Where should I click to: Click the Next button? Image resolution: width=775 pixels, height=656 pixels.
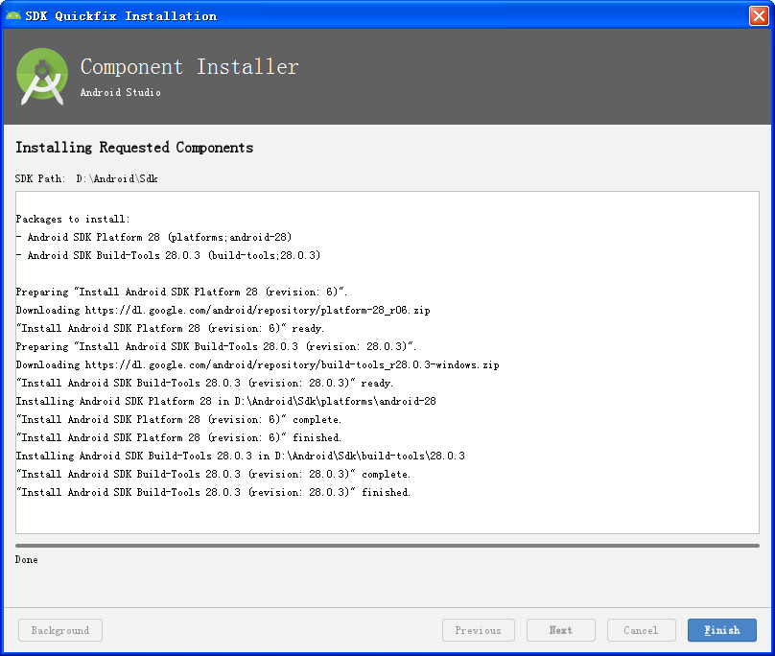(x=560, y=630)
